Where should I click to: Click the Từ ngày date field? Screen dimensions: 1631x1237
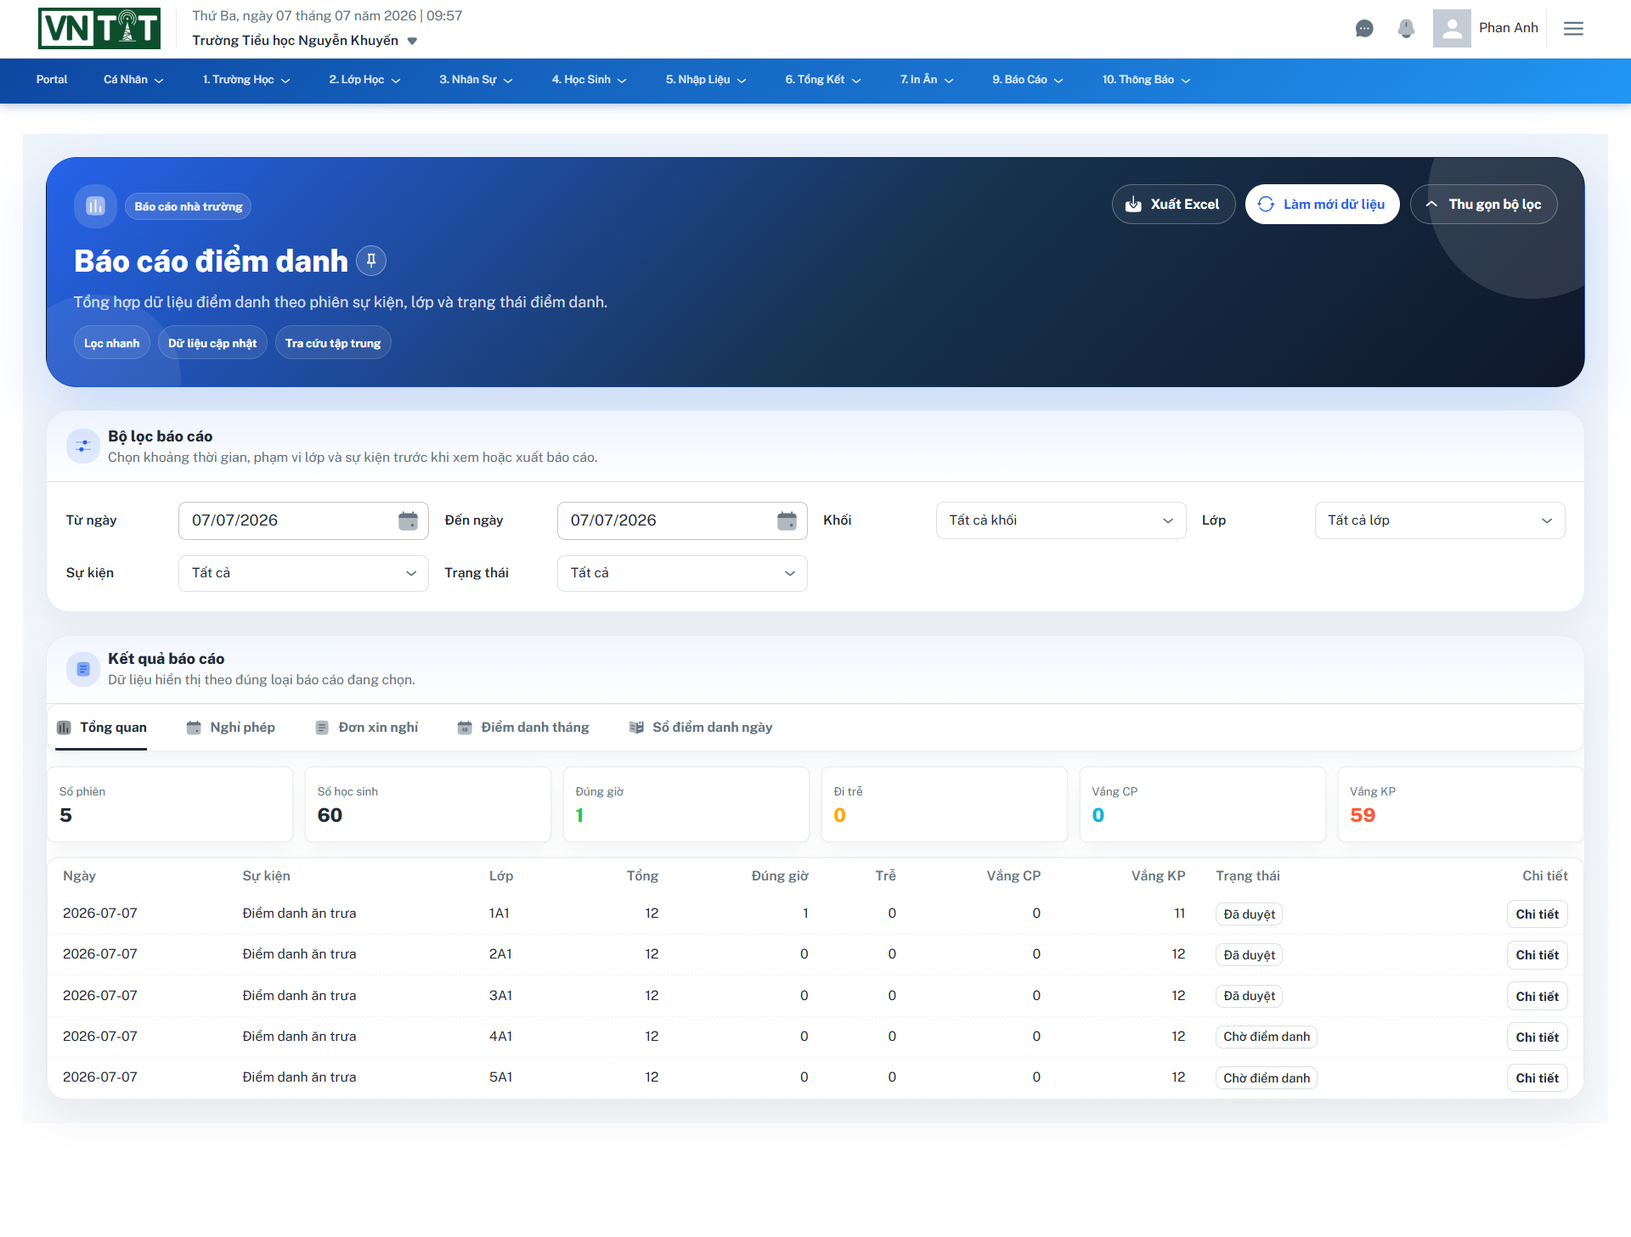(x=303, y=520)
